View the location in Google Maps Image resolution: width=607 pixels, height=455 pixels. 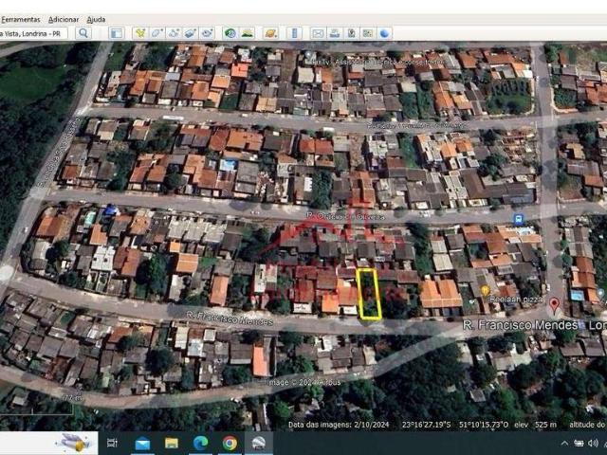(x=368, y=33)
